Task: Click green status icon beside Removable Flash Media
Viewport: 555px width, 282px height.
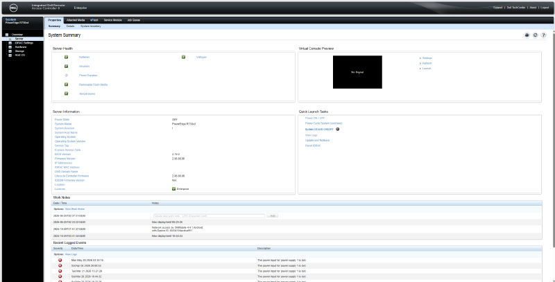Action: pos(66,85)
